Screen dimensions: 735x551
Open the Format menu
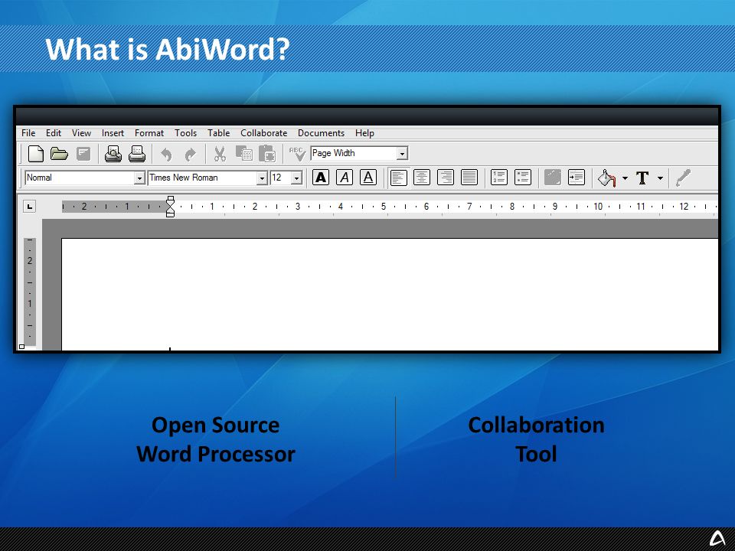(149, 133)
